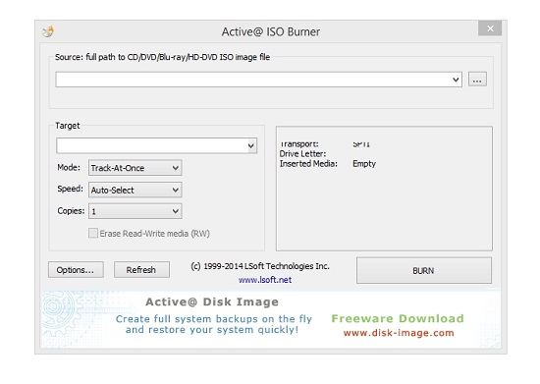Image resolution: width=540 pixels, height=384 pixels.
Task: Close the Active@ ISO Burner window
Action: (x=490, y=28)
